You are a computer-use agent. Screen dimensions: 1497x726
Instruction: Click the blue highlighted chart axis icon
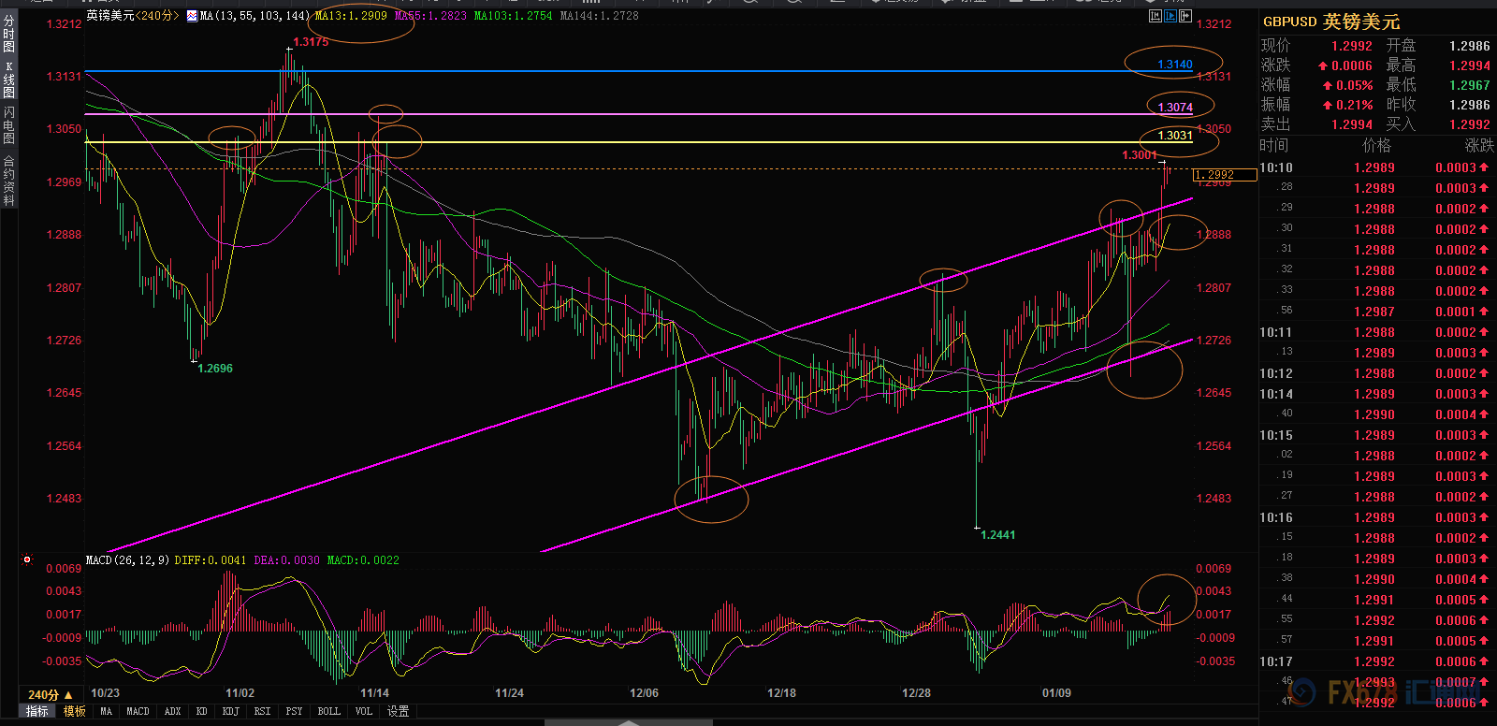coord(1170,16)
